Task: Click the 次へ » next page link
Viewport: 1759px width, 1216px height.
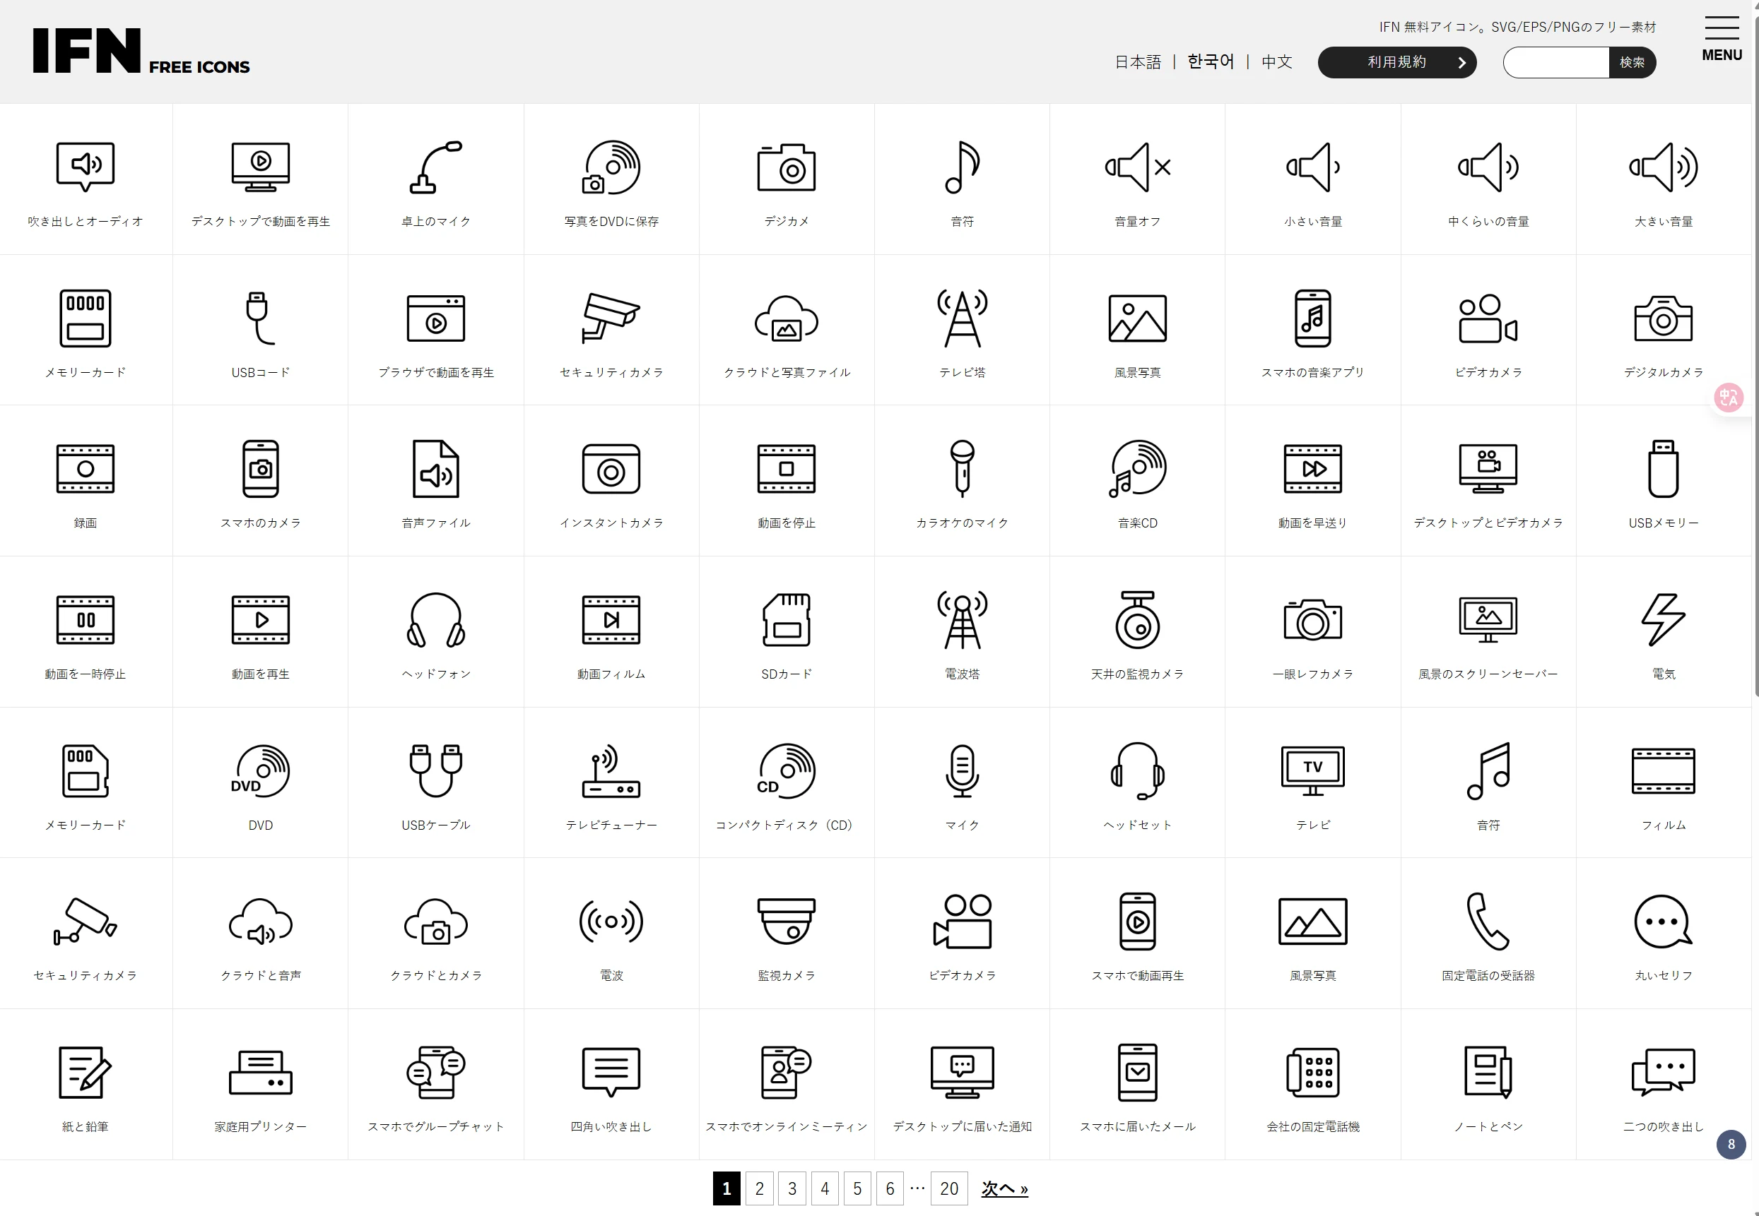Action: point(1004,1188)
